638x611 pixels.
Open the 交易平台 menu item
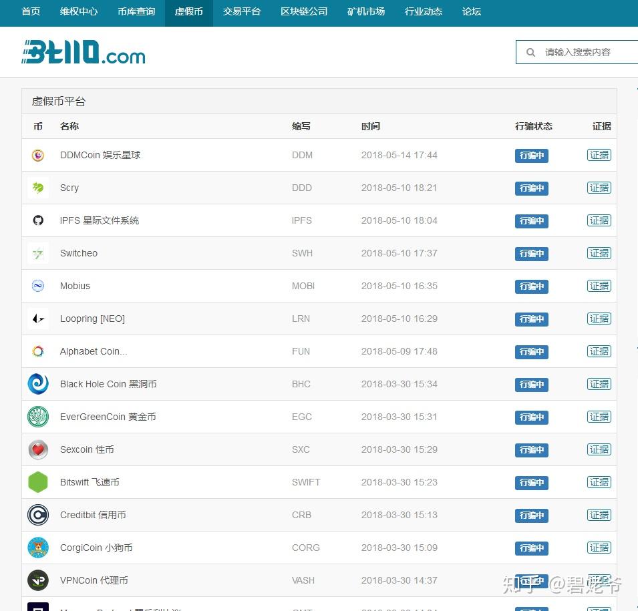(241, 11)
